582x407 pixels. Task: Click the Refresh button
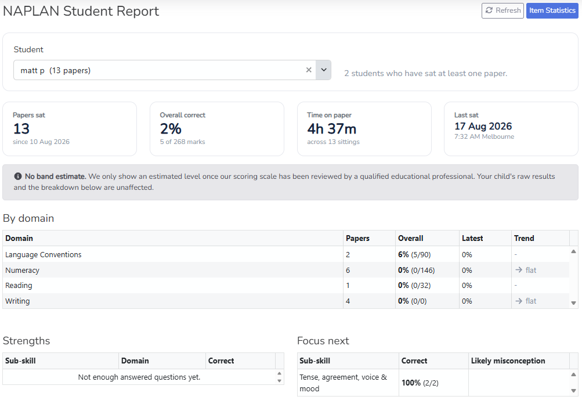click(503, 10)
